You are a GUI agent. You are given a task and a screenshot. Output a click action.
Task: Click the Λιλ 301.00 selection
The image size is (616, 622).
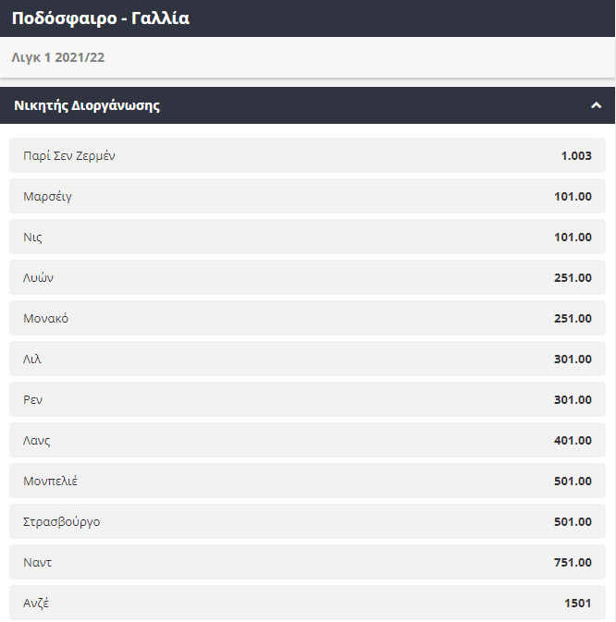point(307,359)
